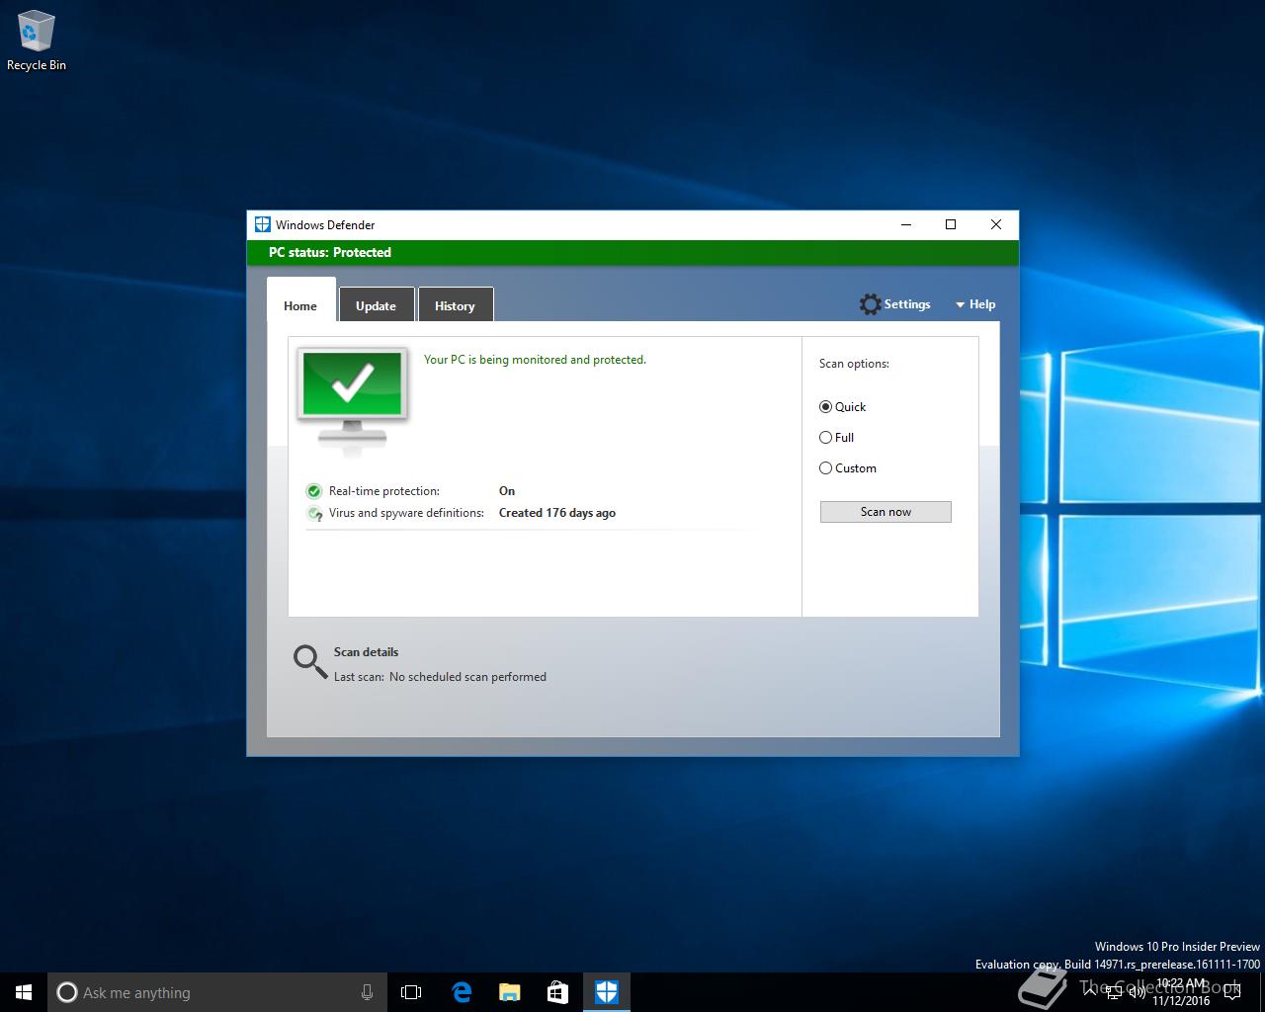This screenshot has width=1265, height=1012.
Task: Click the Windows Defender shield title icon
Action: tap(263, 224)
